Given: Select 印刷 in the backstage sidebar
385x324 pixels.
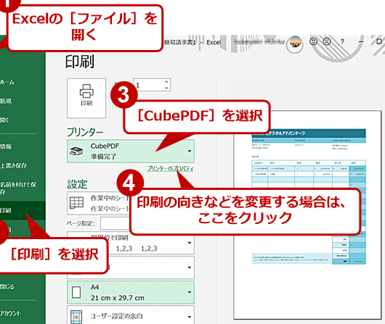Looking at the screenshot, I should (x=23, y=210).
